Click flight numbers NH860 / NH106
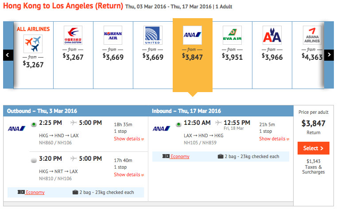Screen dimensions: 337x209 [55, 143]
